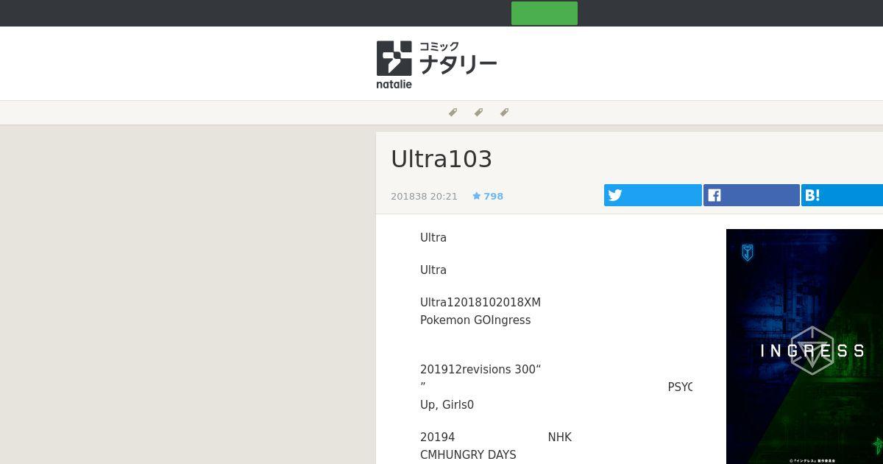883x464 pixels.
Task: Open the Comic Natalie logo homepage
Action: (x=436, y=64)
